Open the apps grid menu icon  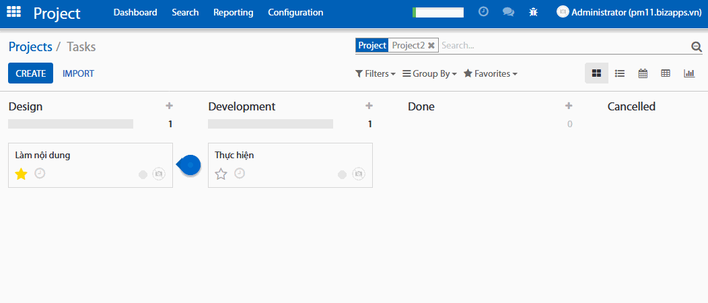click(x=13, y=12)
